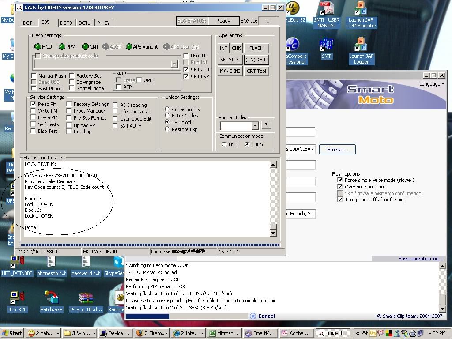Open r47a_g_08 archive on desktop
This screenshot has height=339, width=452.
86,303
